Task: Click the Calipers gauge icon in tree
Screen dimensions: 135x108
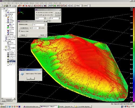Action: pyautogui.click(x=8, y=43)
